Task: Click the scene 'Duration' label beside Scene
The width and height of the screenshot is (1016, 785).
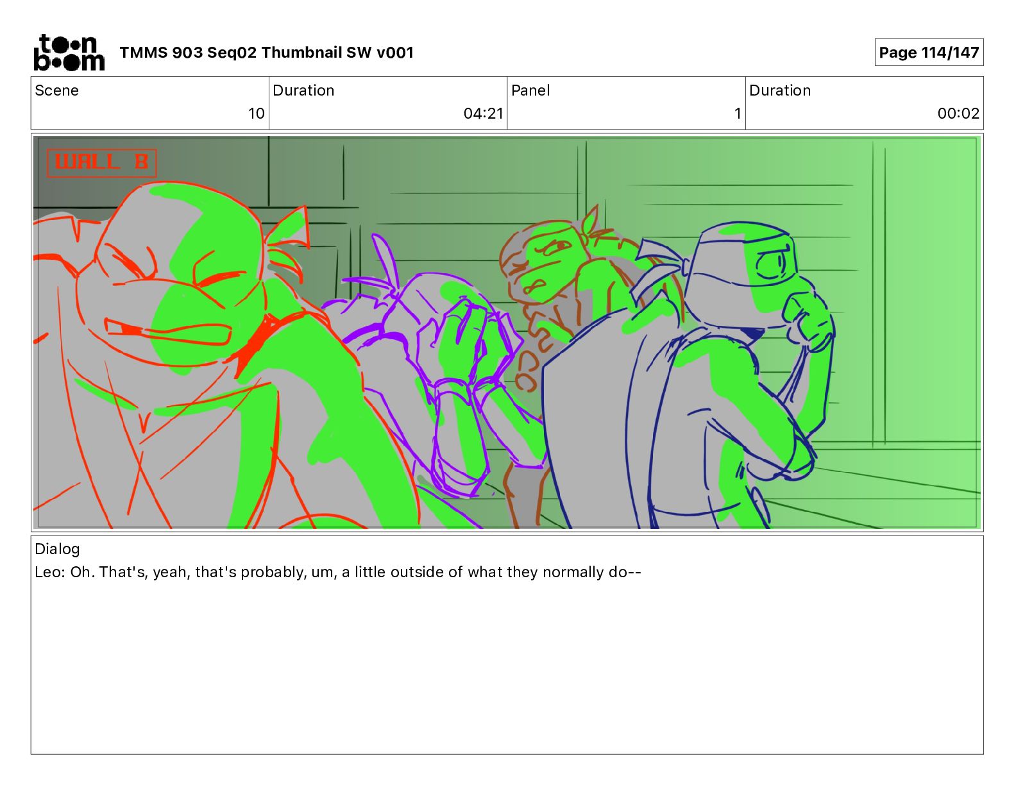Action: pos(303,90)
